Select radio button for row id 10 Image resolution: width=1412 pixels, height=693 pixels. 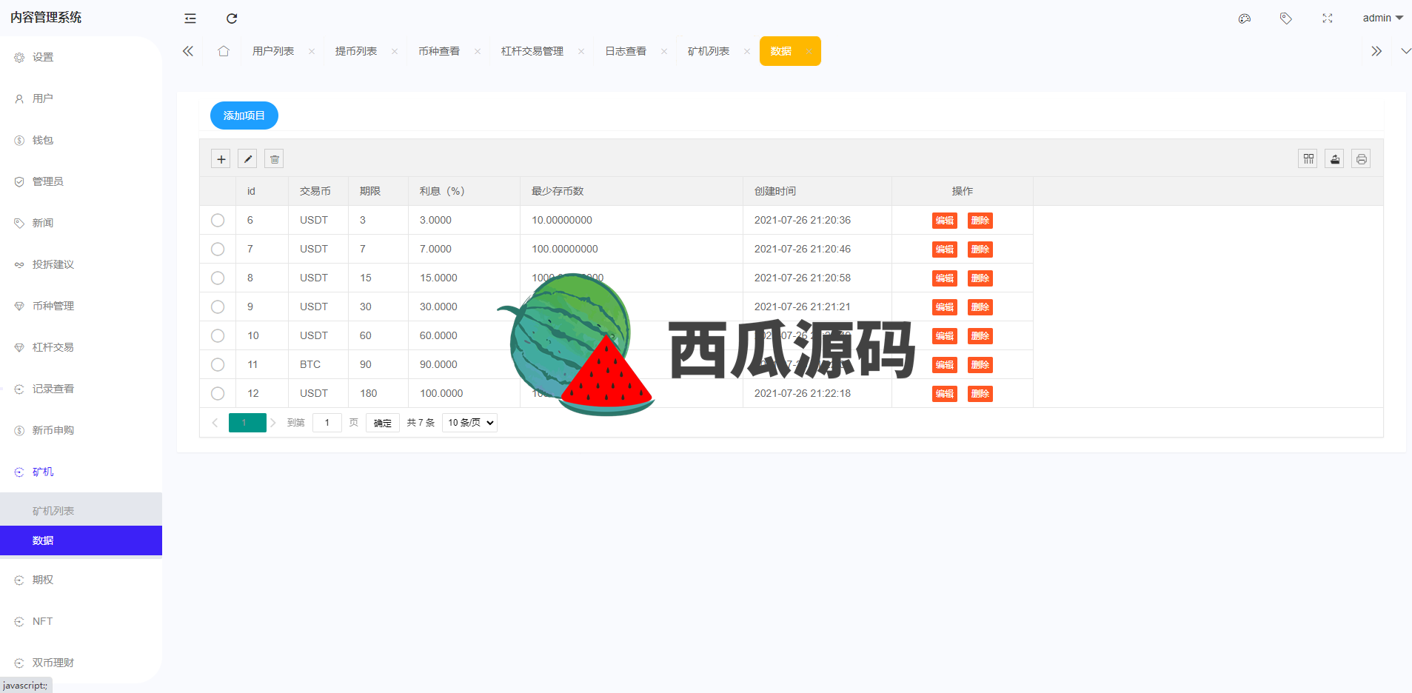218,335
